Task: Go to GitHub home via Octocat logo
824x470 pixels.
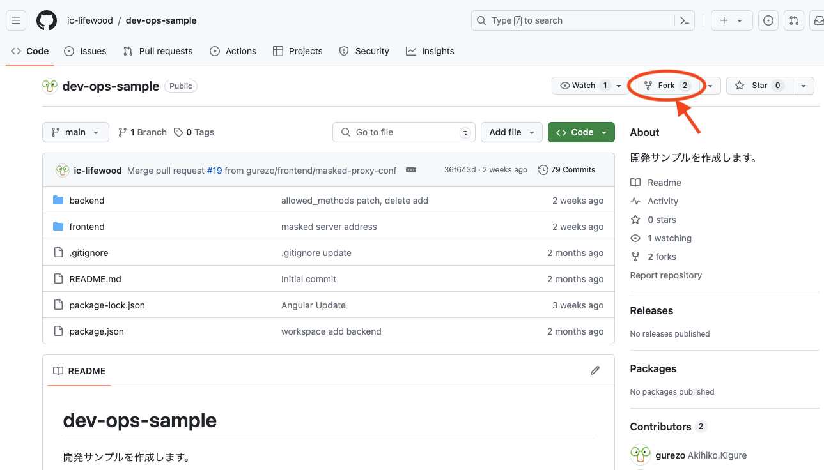Action: 47,20
